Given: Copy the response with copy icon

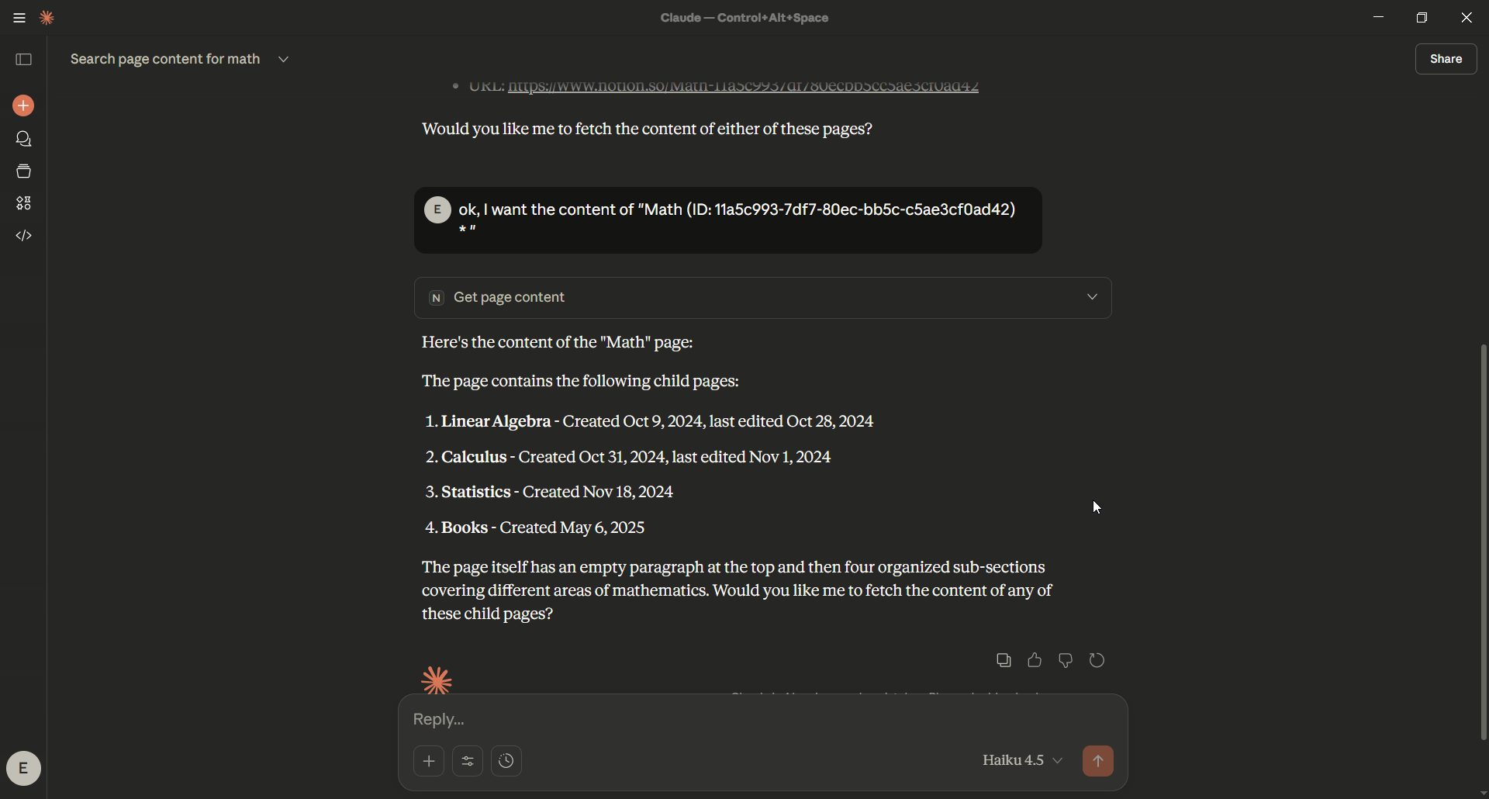Looking at the screenshot, I should (x=1004, y=660).
